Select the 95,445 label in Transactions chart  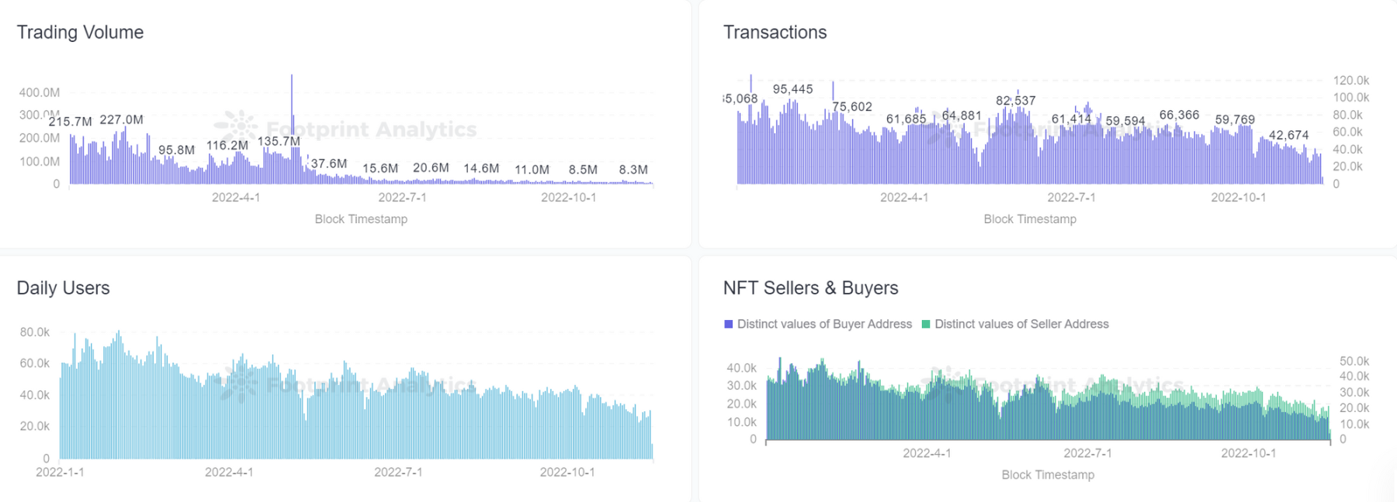(x=792, y=89)
